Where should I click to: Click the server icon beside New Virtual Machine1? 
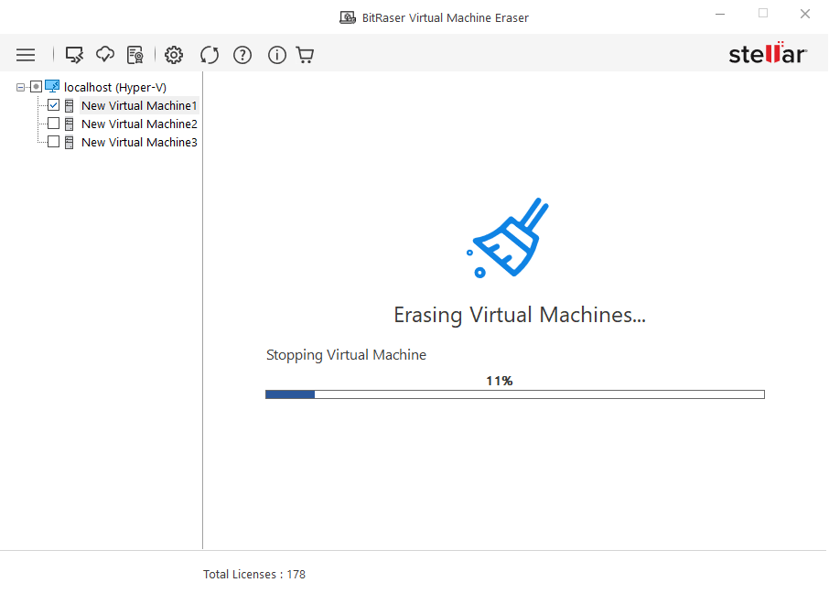tap(70, 106)
